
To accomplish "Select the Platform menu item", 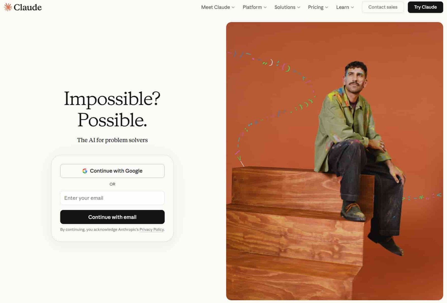I will [x=255, y=7].
